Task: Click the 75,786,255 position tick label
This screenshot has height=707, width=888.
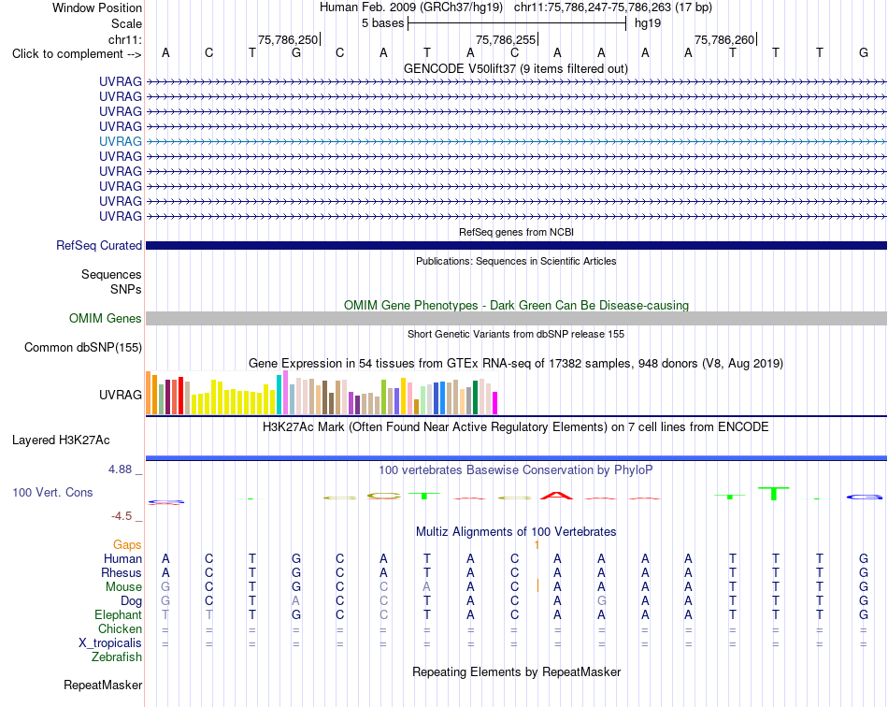Action: pyautogui.click(x=506, y=39)
